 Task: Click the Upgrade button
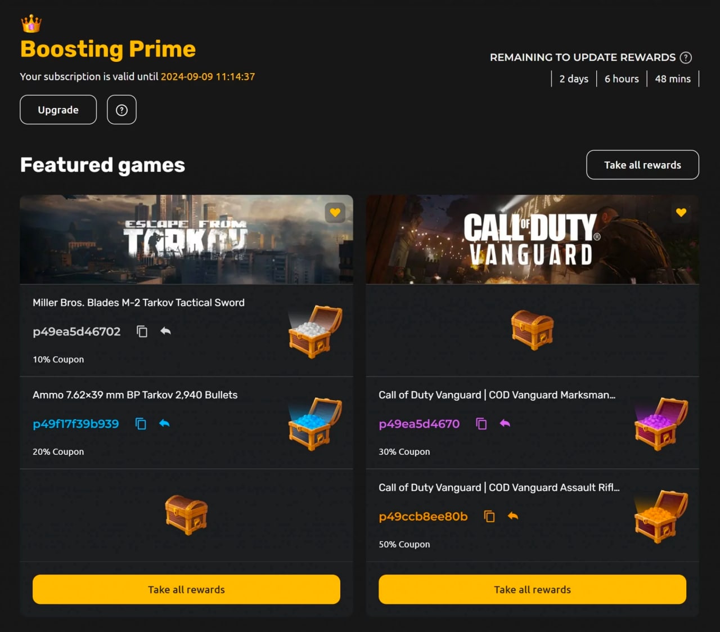point(58,110)
